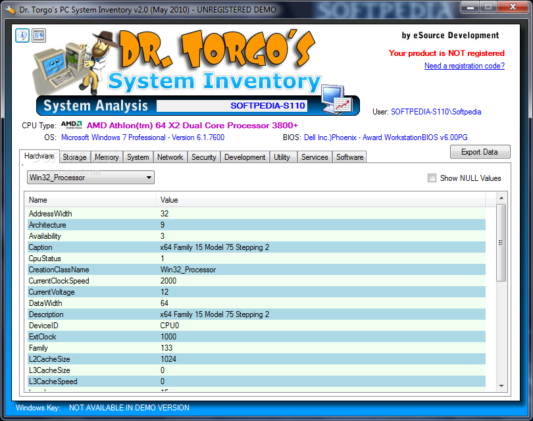Switch to the Storage tab

point(75,157)
